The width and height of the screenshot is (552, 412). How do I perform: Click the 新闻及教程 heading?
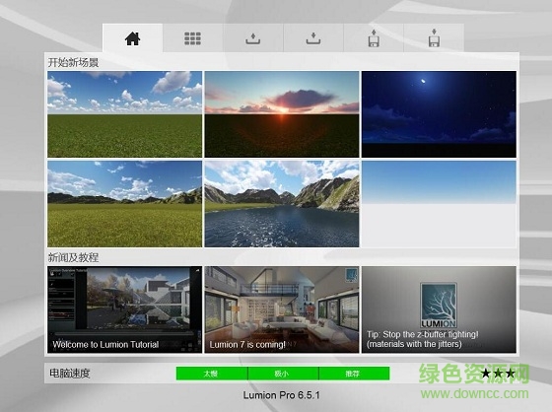[x=73, y=257]
